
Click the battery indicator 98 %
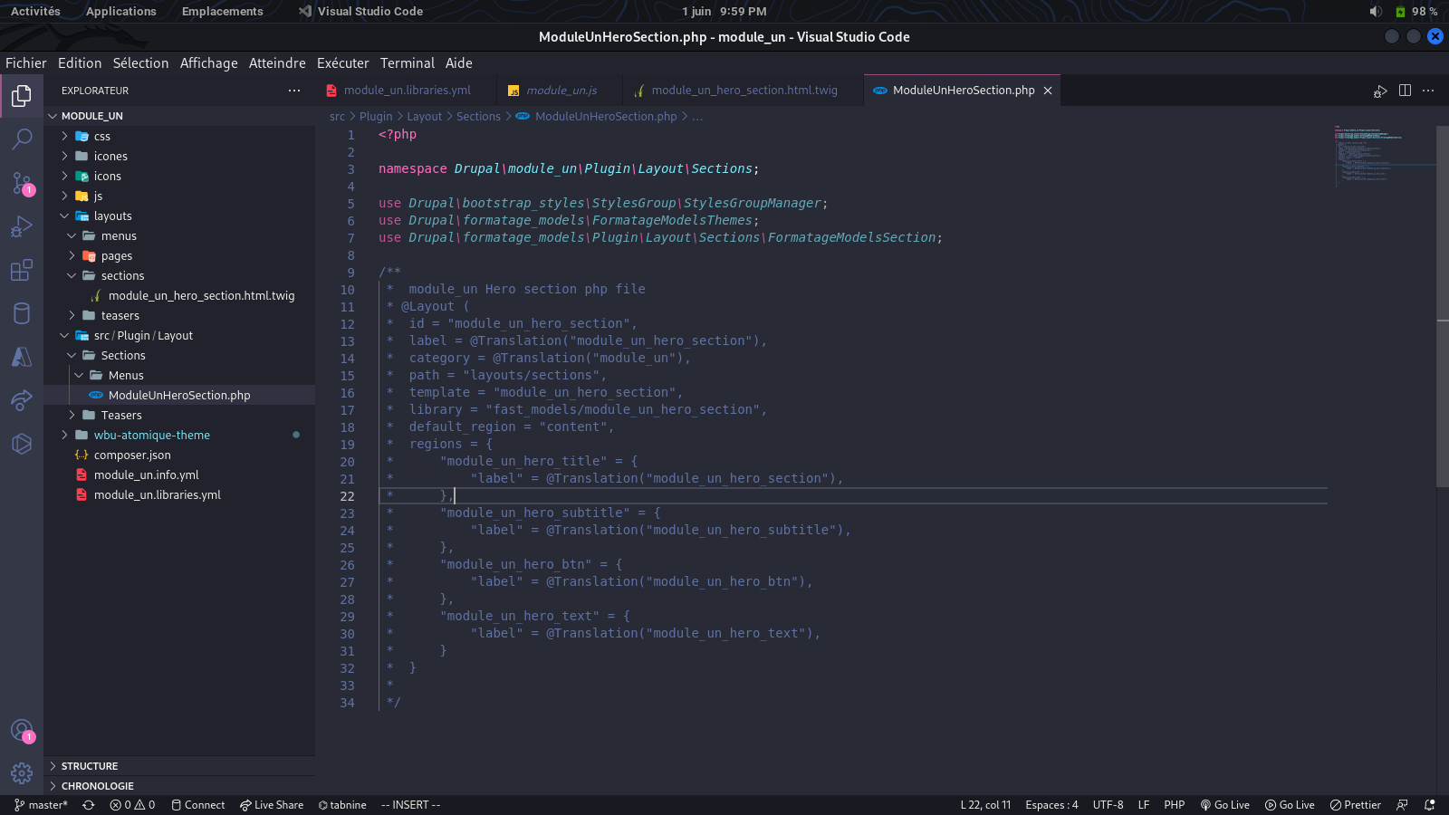(1417, 12)
